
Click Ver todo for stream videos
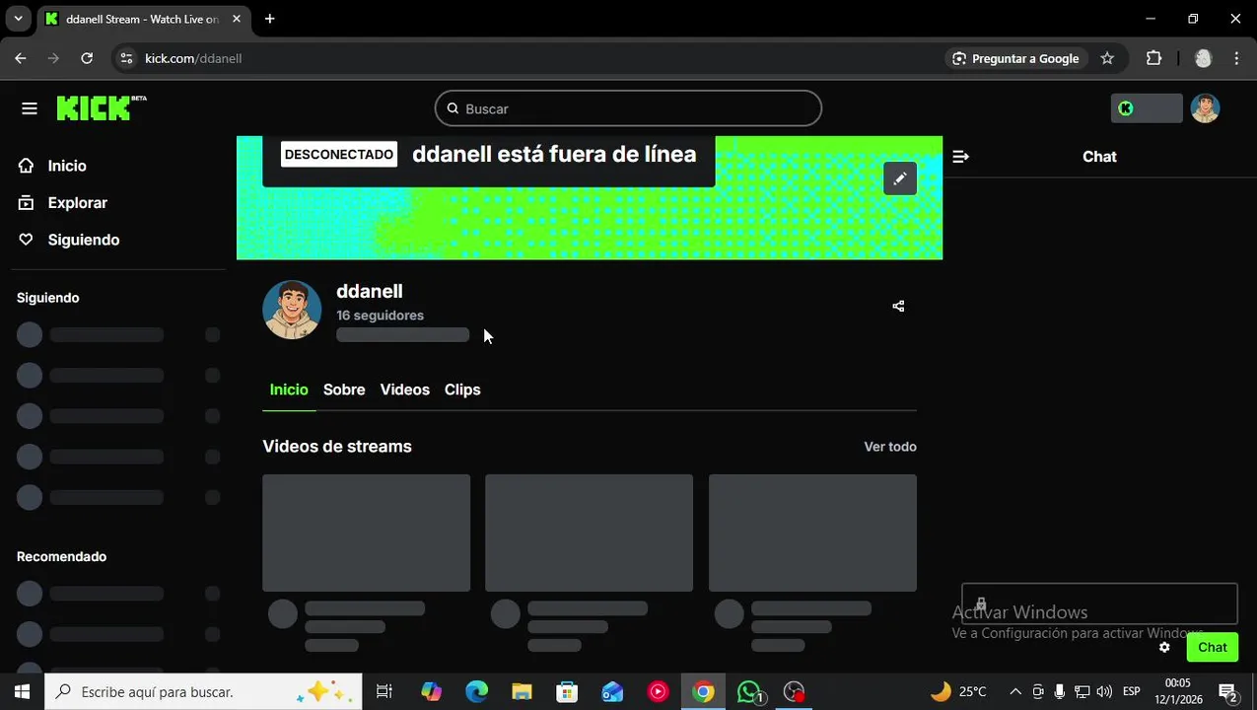coord(890,447)
